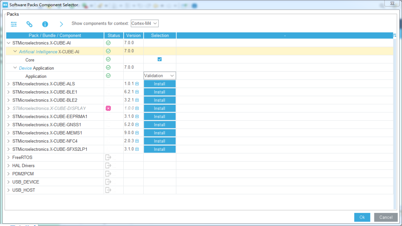Click the Status column header

(114, 35)
